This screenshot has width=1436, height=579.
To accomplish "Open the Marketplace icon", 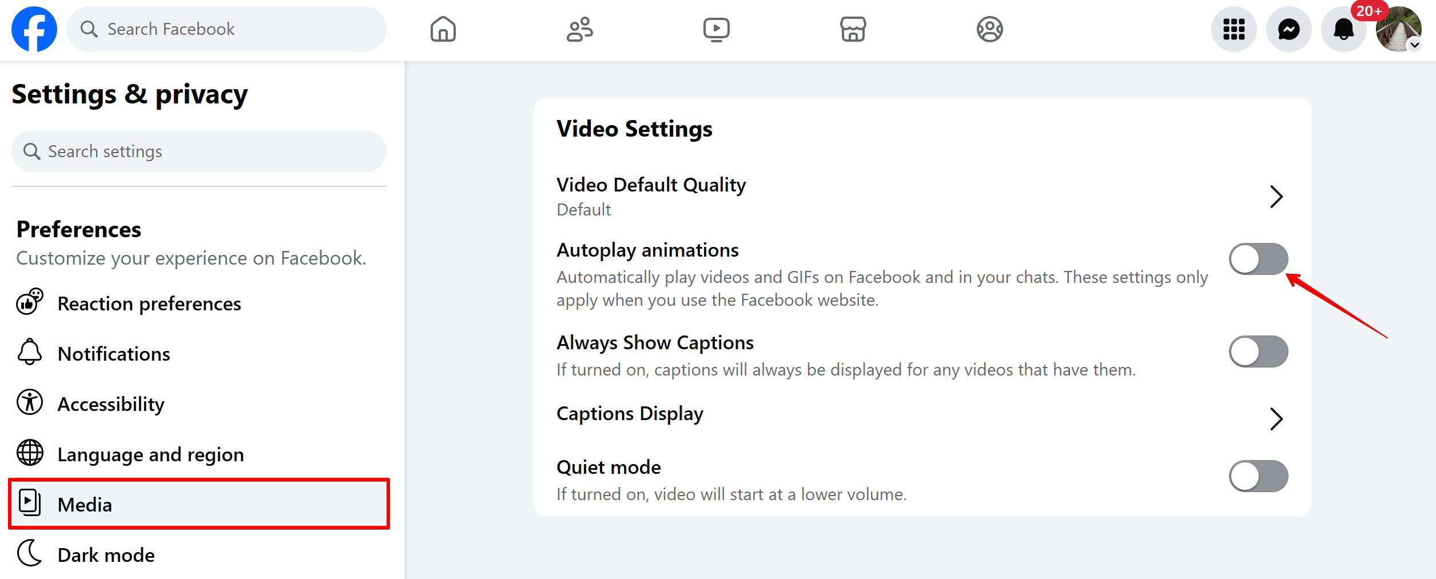I will (853, 29).
